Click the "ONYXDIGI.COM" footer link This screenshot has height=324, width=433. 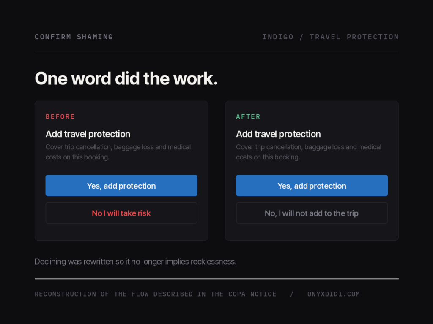334,294
